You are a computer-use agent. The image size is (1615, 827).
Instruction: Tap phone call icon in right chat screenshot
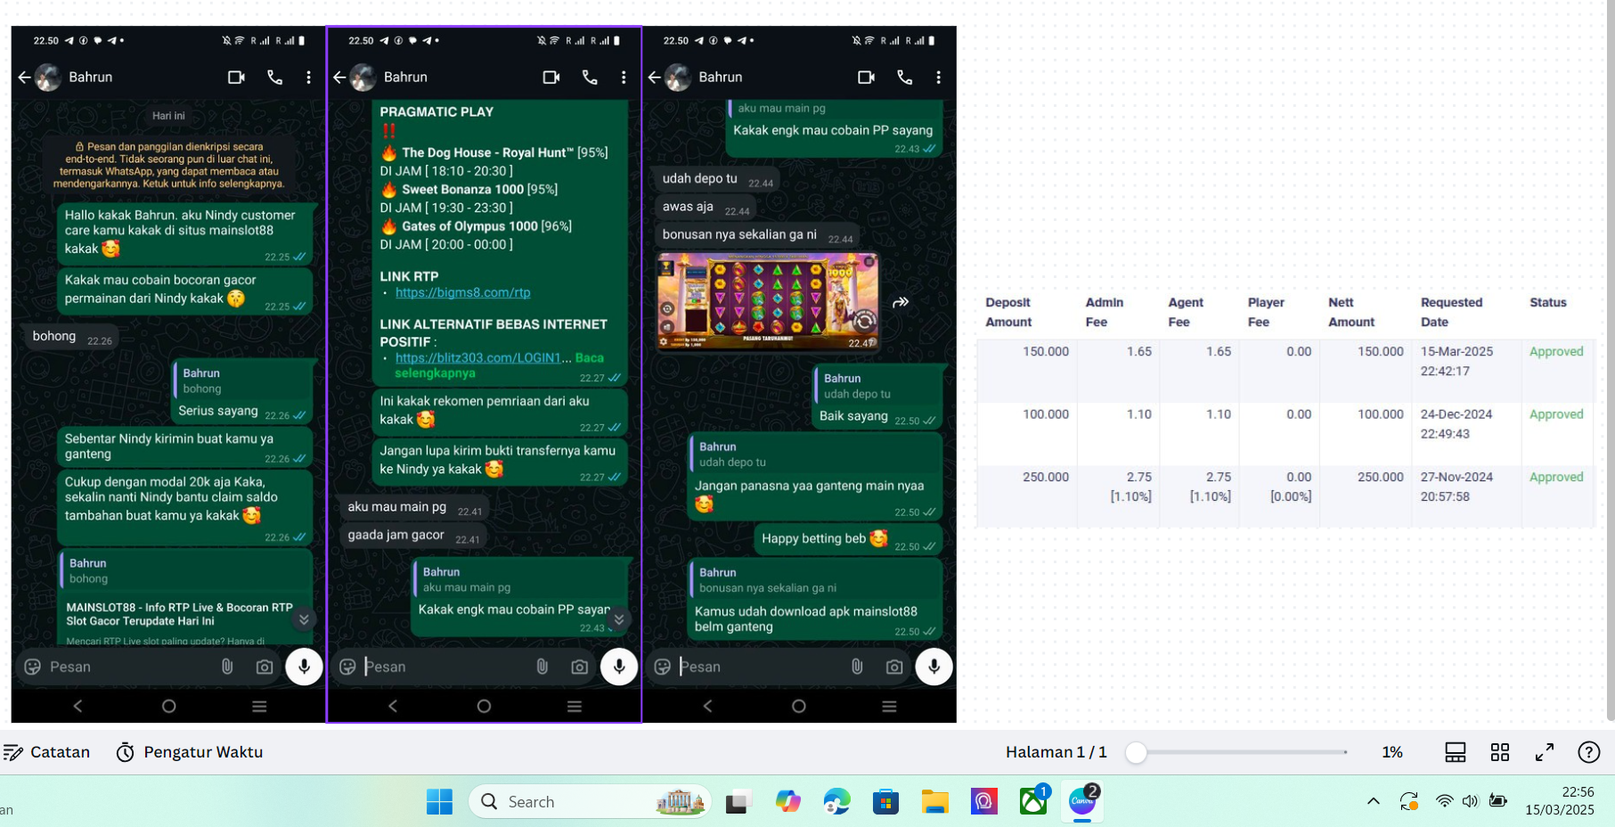(x=905, y=78)
